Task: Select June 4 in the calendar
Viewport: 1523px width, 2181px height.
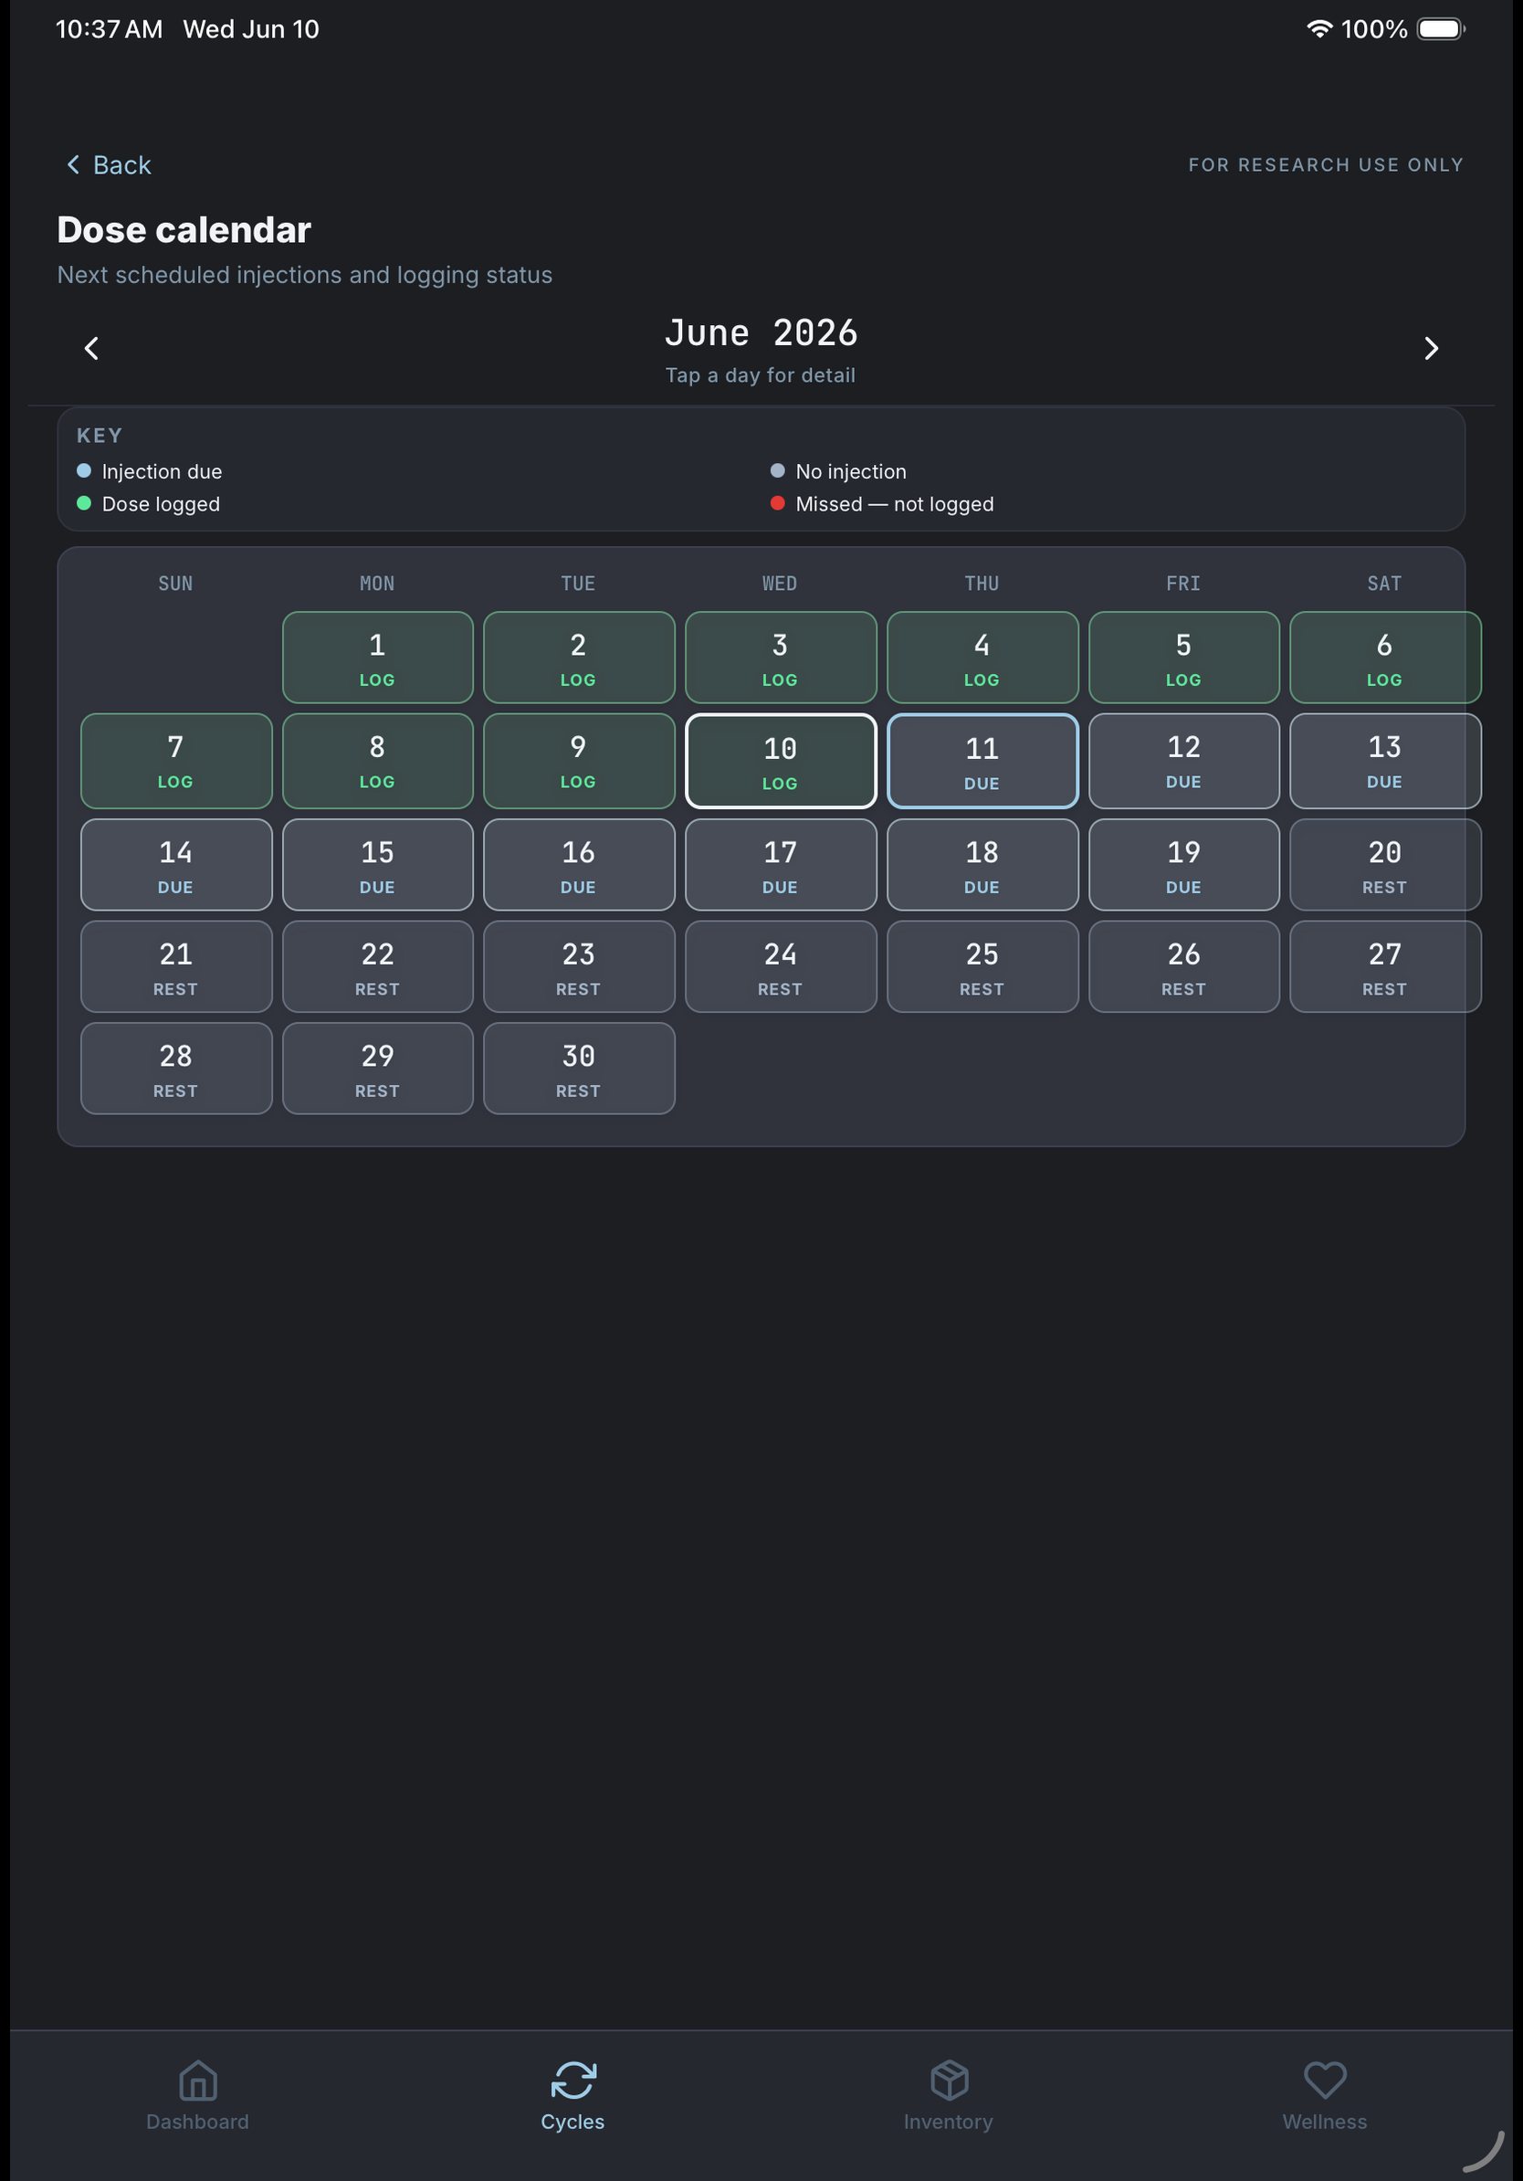Action: coord(982,658)
